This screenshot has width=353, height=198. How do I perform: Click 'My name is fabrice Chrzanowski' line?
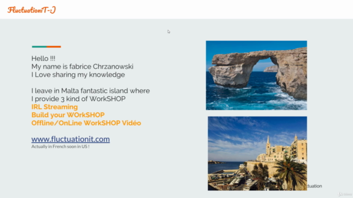click(x=82, y=67)
